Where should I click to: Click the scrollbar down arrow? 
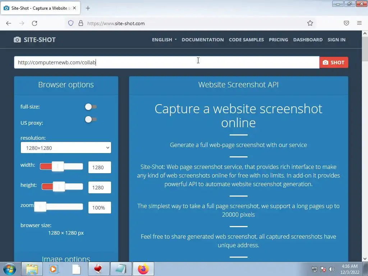pos(365,259)
